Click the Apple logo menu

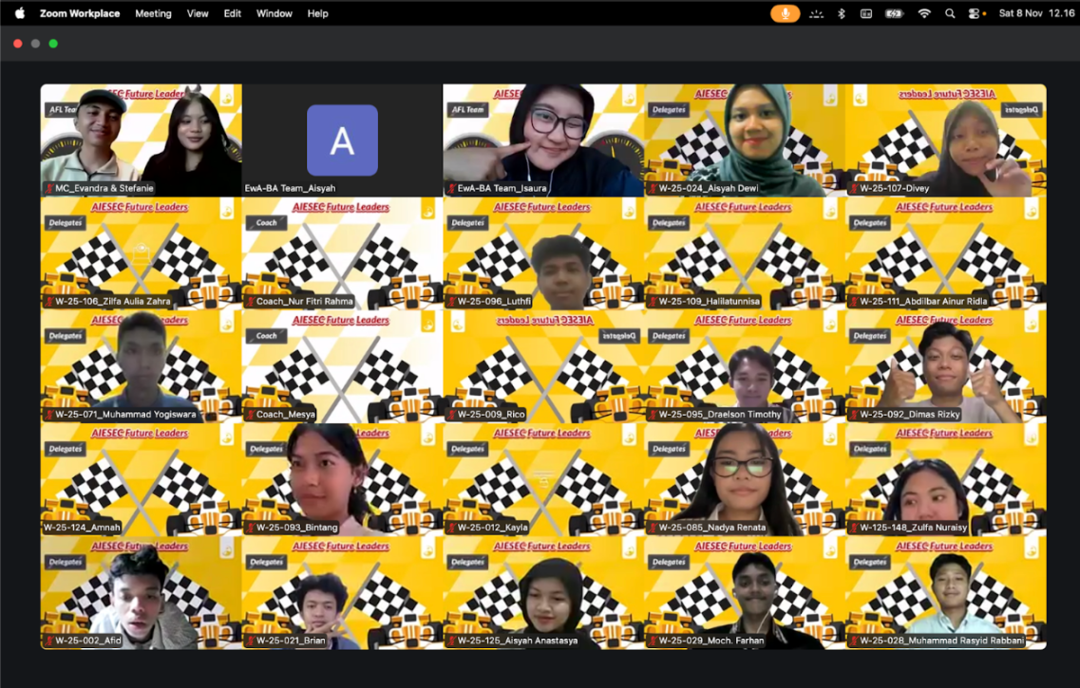click(19, 13)
